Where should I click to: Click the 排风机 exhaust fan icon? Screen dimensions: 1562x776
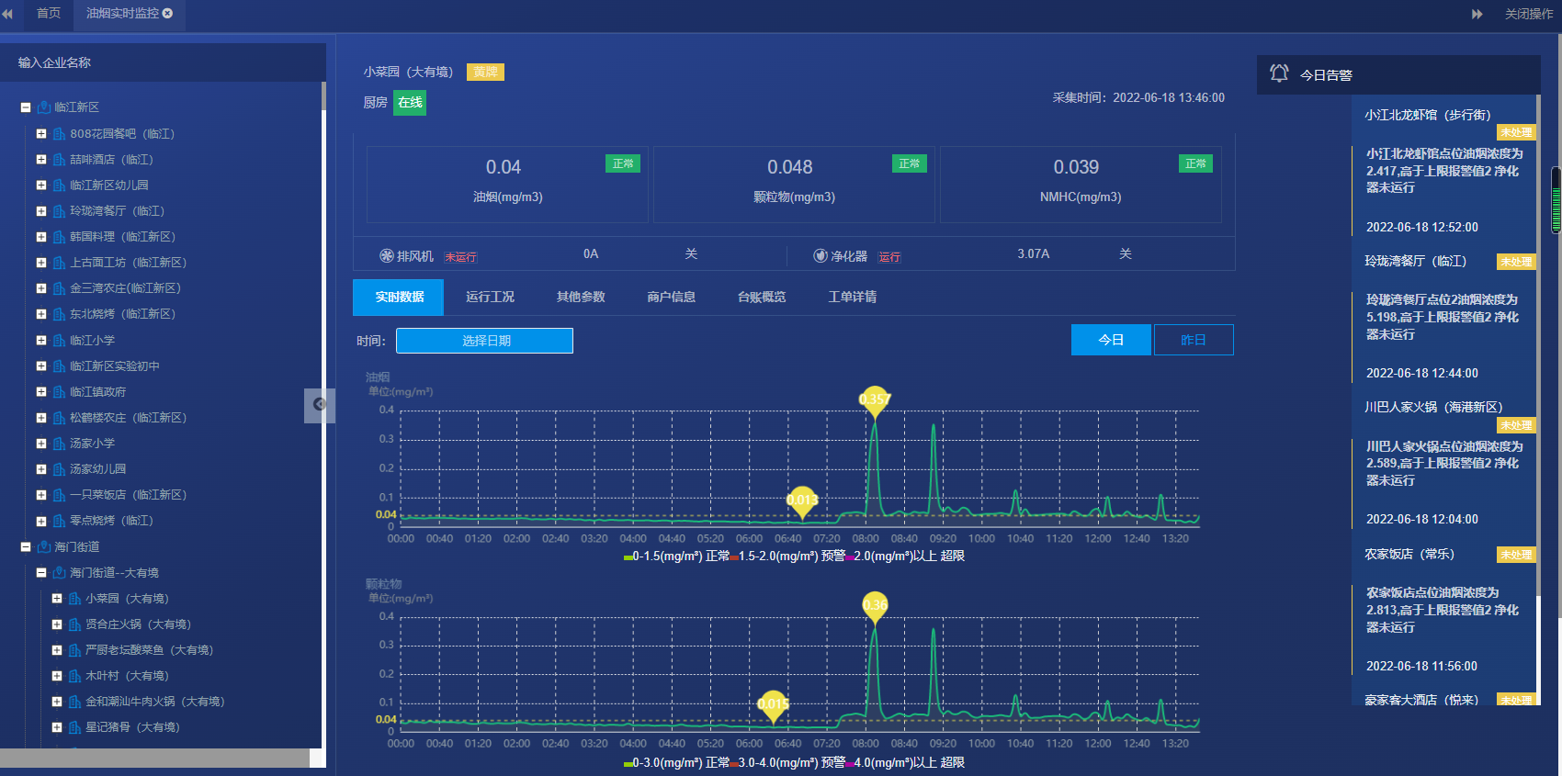coord(387,256)
